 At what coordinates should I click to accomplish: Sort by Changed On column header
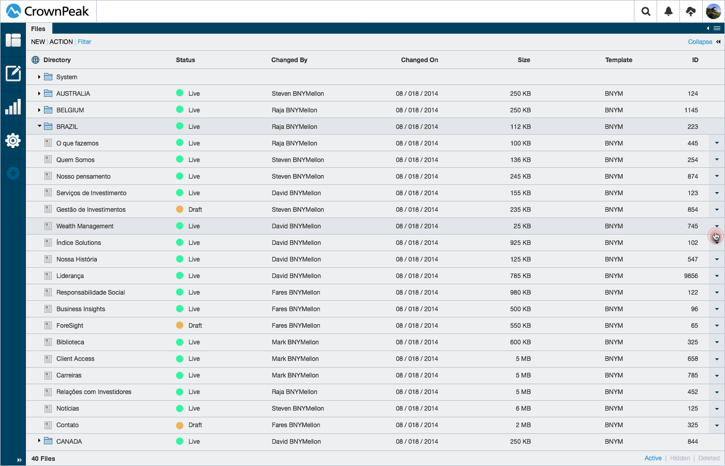[x=419, y=60]
